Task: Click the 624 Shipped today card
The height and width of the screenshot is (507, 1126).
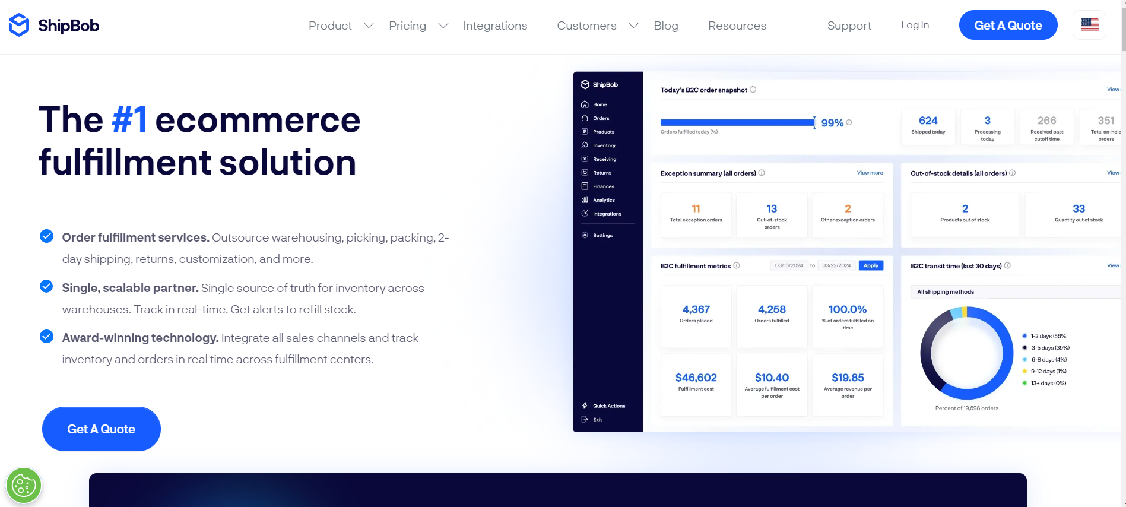Action: point(928,126)
